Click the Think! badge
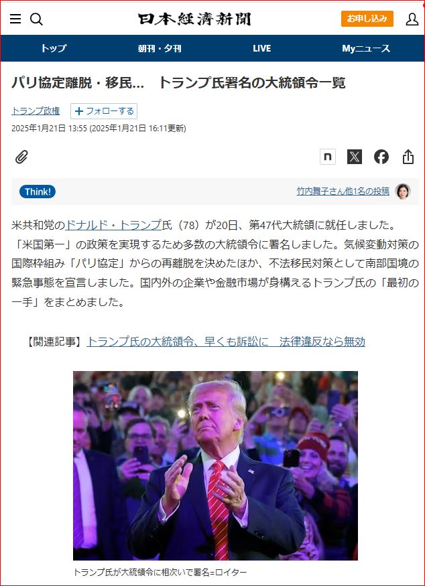 [38, 192]
